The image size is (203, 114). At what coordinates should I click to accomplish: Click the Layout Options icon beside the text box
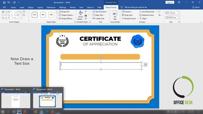tap(145, 65)
